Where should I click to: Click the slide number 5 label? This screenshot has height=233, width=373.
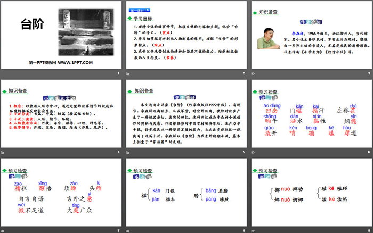click(x=244, y=152)
